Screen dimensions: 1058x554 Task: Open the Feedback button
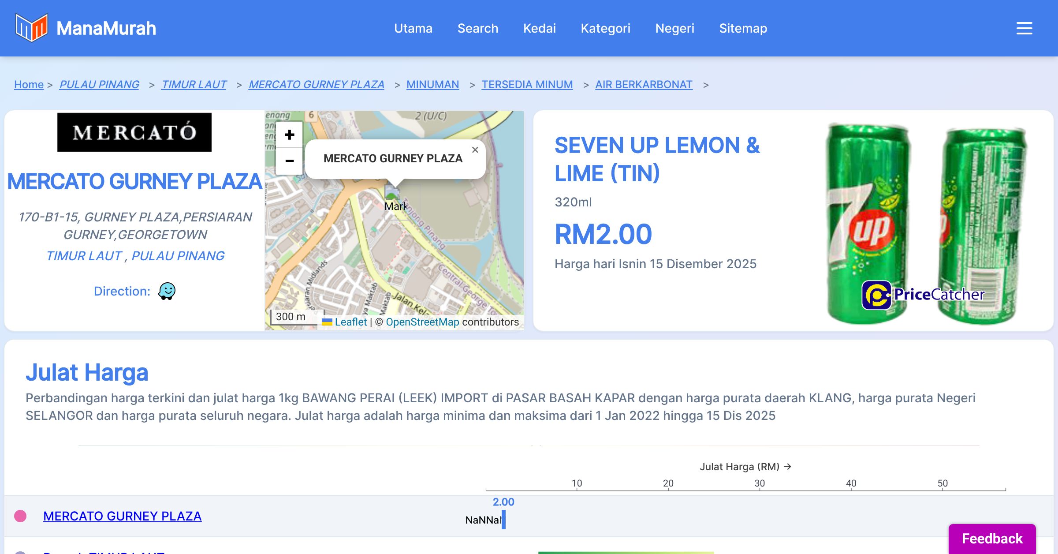point(992,539)
